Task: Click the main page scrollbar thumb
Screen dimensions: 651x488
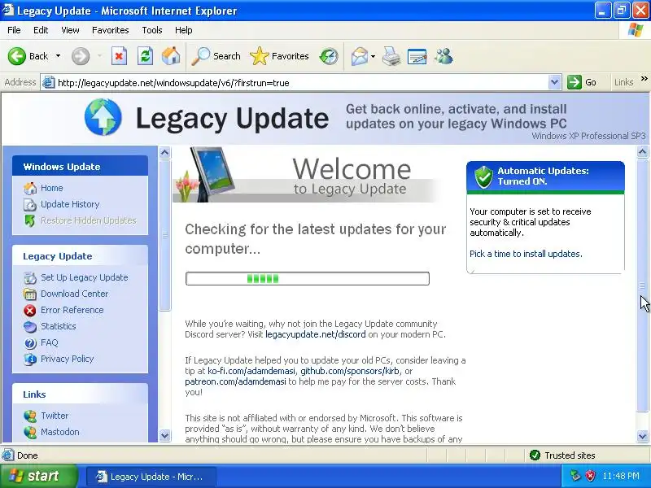Action: point(642,285)
